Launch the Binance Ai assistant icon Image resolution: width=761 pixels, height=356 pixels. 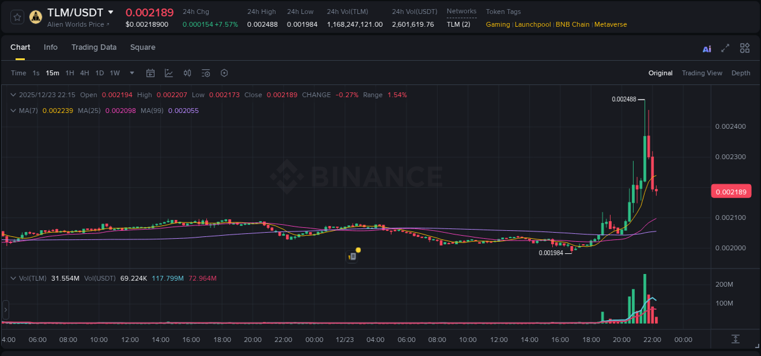pyautogui.click(x=707, y=49)
